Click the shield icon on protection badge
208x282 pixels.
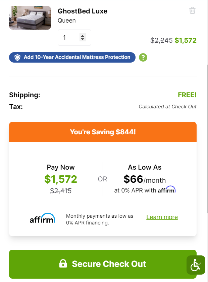tap(17, 58)
